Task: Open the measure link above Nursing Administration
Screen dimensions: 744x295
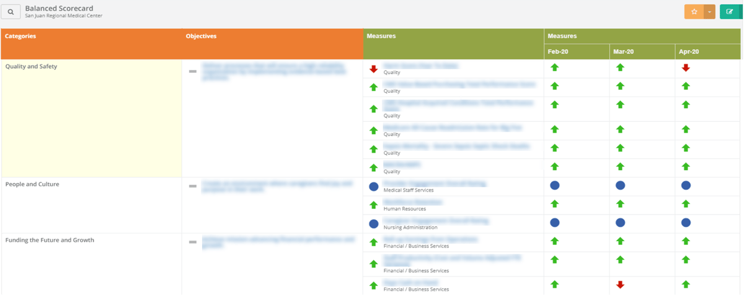Action: pyautogui.click(x=436, y=221)
